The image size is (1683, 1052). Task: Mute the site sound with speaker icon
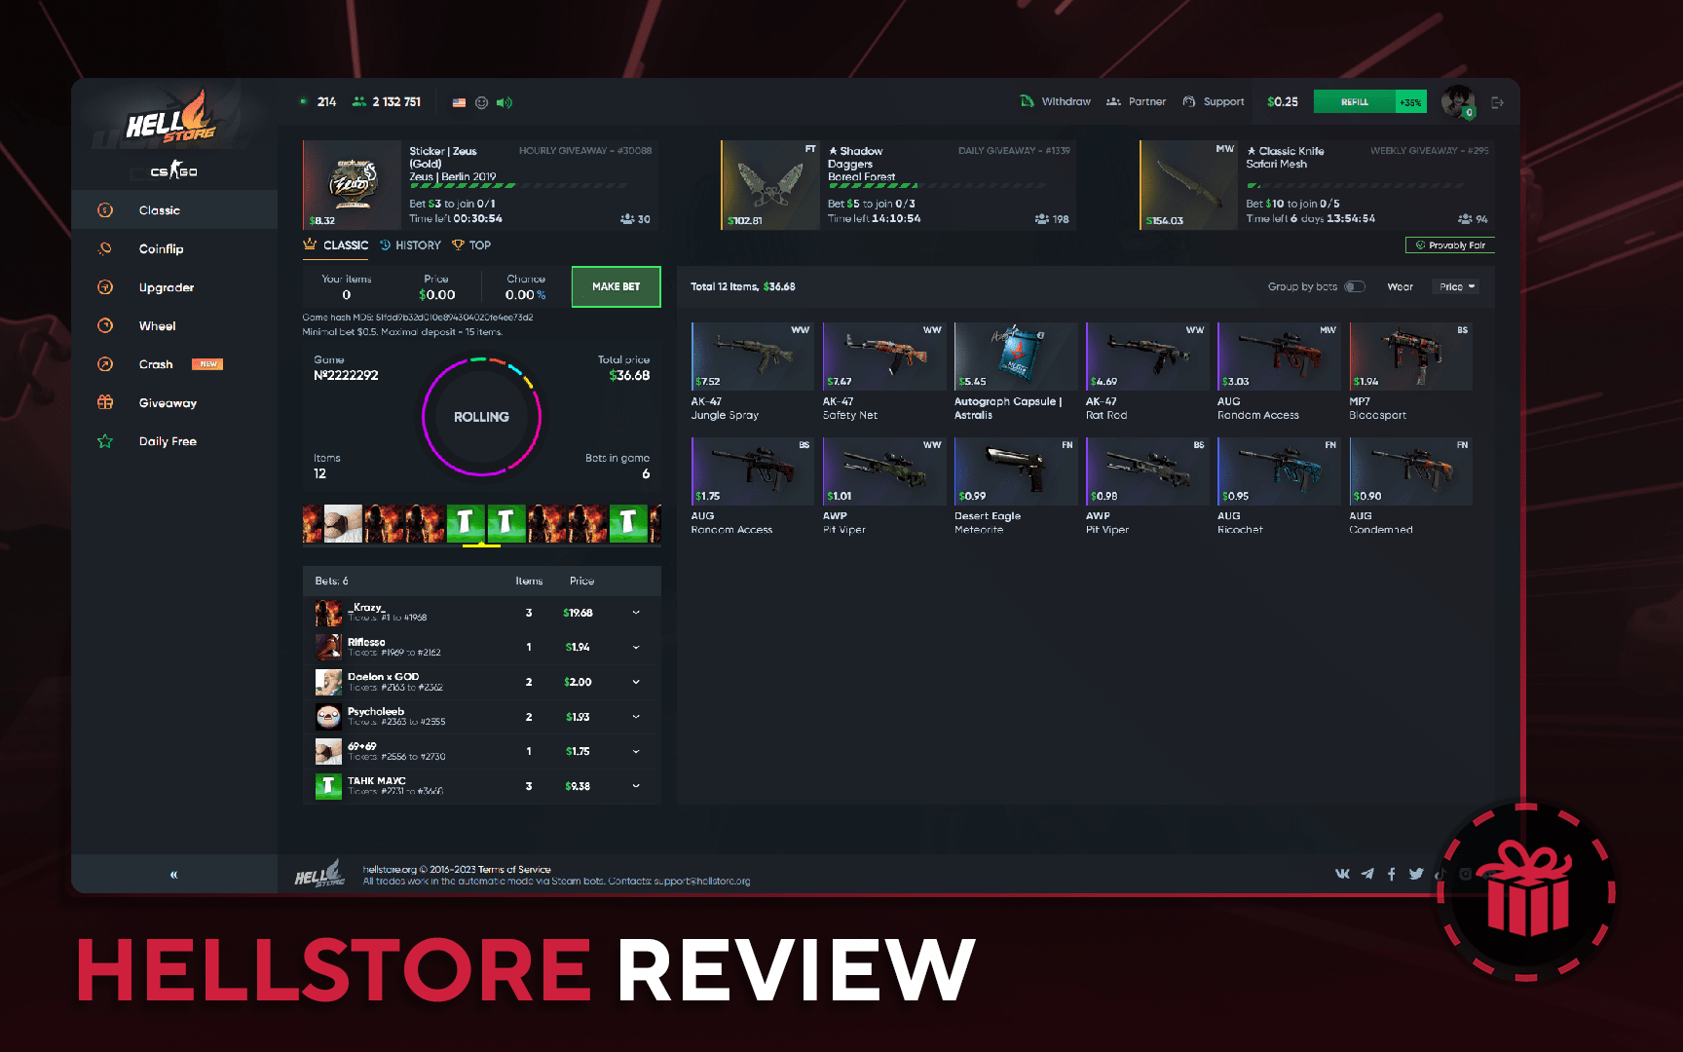(x=505, y=101)
